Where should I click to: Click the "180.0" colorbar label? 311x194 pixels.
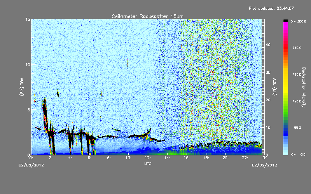(297, 74)
